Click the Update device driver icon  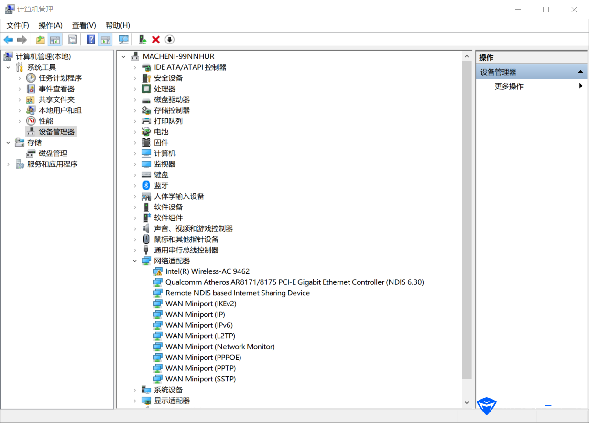point(142,40)
